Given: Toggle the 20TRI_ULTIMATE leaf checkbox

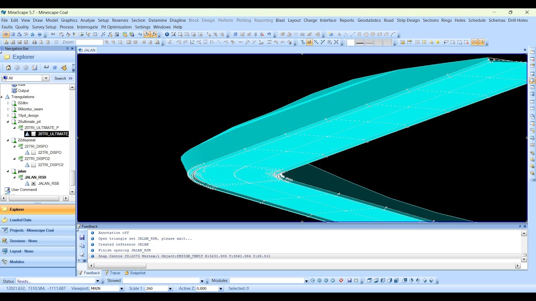Looking at the screenshot, I should (33, 134).
